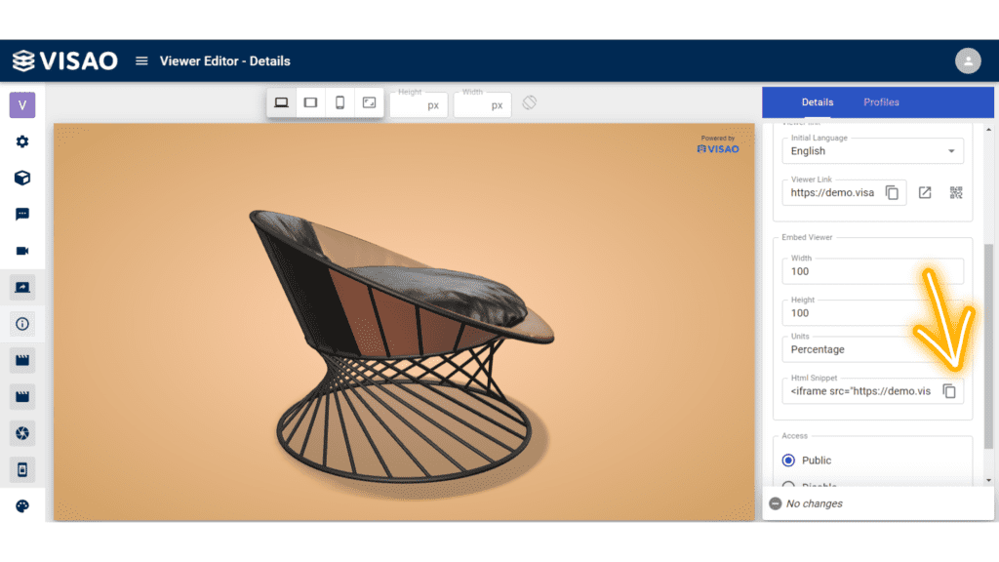Open the user account avatar menu
This screenshot has height=562, width=999.
(968, 61)
